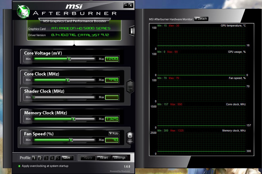Viewport: 262px width, 174px height.
Task: Click the empty Shader Clock value field
Action: coord(112,97)
